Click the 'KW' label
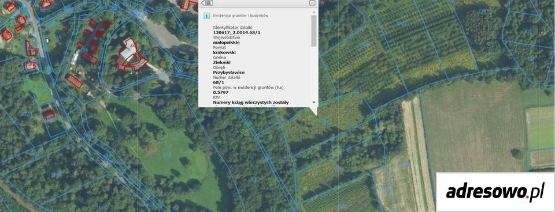 [x=216, y=97]
